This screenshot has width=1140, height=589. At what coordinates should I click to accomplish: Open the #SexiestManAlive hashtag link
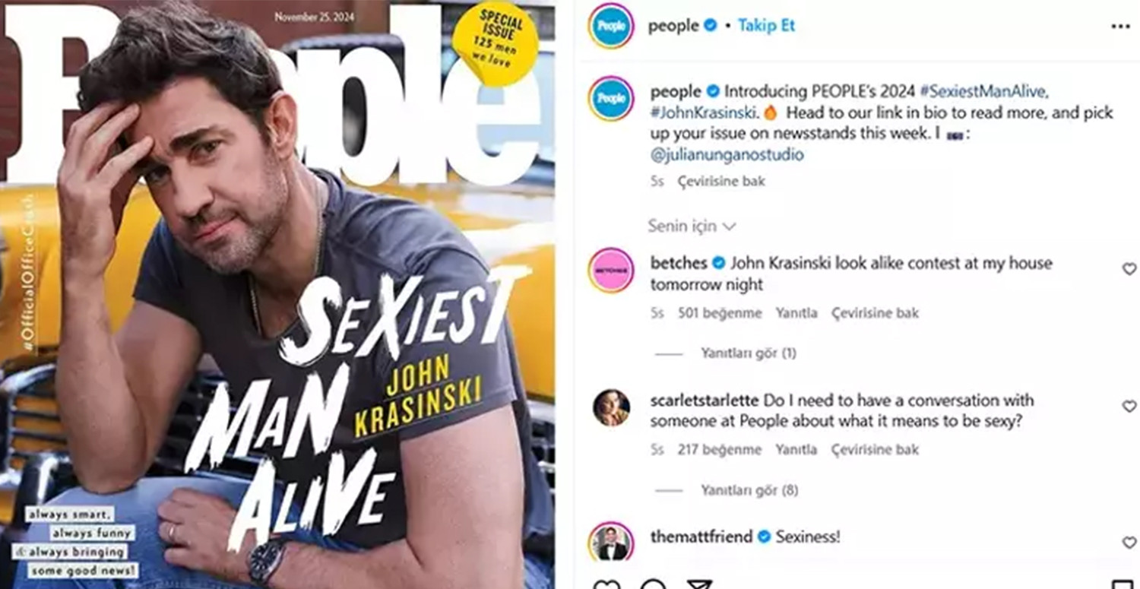coord(983,92)
